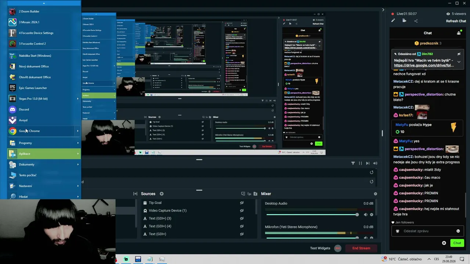
Task: Click the collapse panel icon beside Sources
Action: click(135, 194)
